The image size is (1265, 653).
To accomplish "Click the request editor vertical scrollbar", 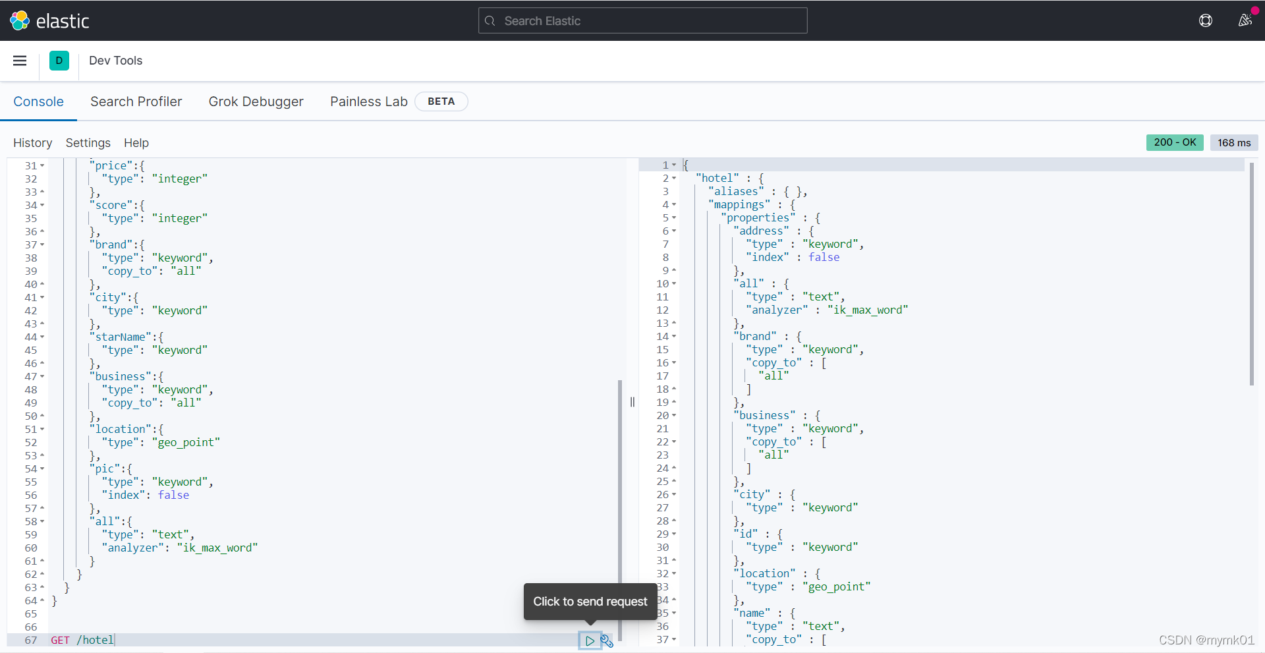I will pos(620,511).
